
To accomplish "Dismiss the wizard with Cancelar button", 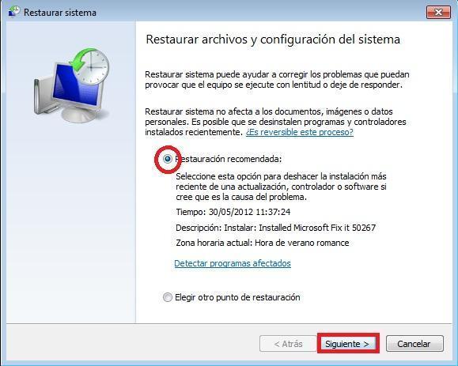I will point(414,344).
